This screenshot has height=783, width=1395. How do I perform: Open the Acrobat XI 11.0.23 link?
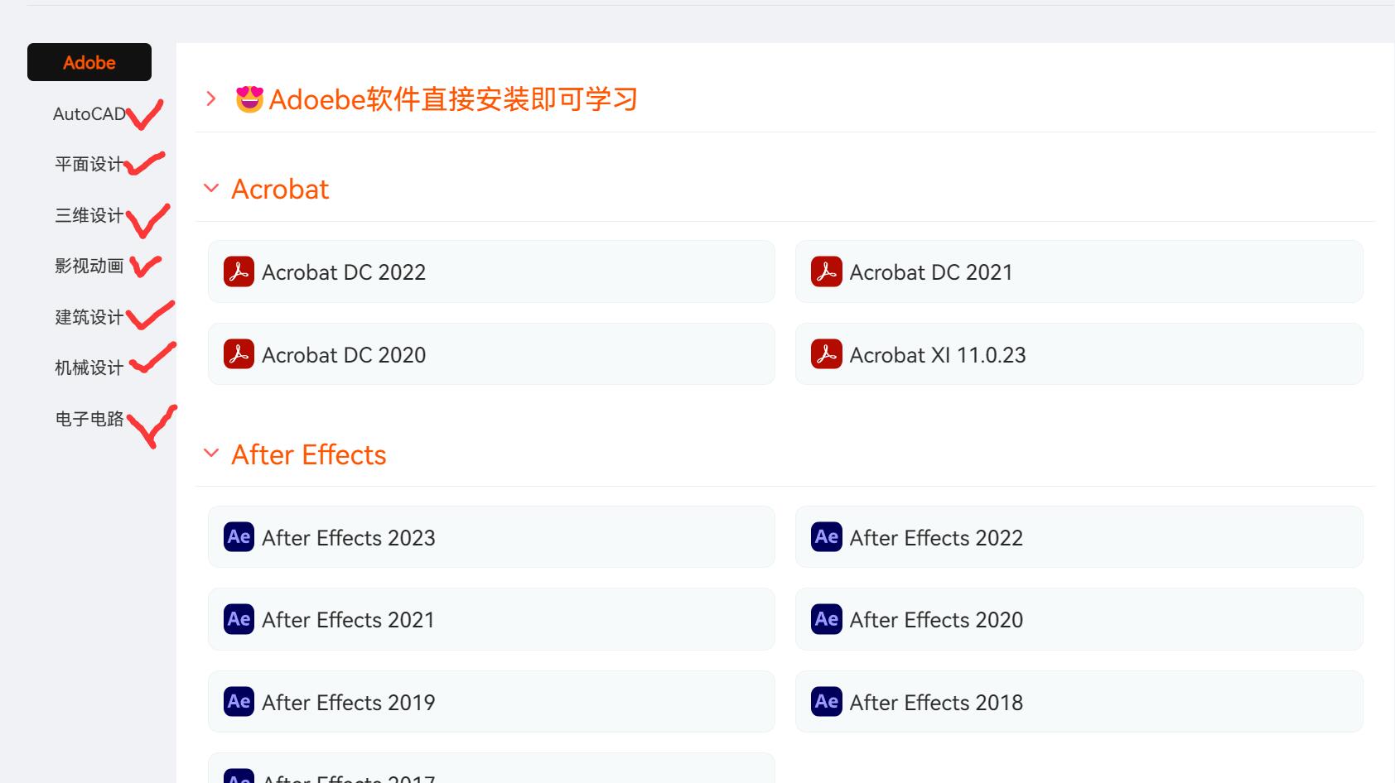pos(1079,354)
